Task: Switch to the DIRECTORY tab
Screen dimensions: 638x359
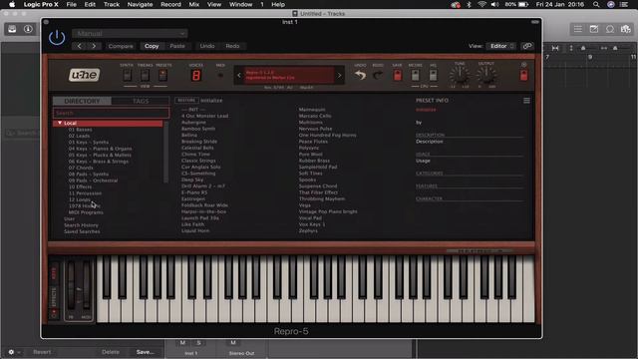Action: pyautogui.click(x=82, y=101)
